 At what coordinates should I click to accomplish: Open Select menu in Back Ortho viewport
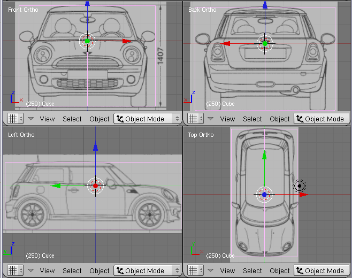click(x=252, y=119)
